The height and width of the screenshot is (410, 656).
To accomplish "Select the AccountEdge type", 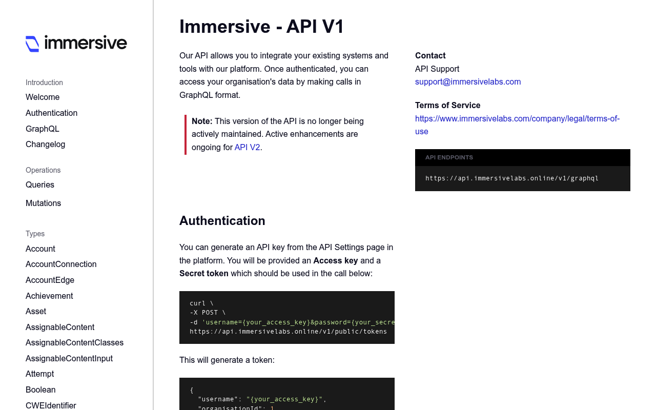I will tap(50, 280).
